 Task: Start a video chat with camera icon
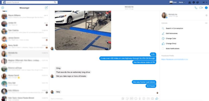pyautogui.click(x=201, y=8)
